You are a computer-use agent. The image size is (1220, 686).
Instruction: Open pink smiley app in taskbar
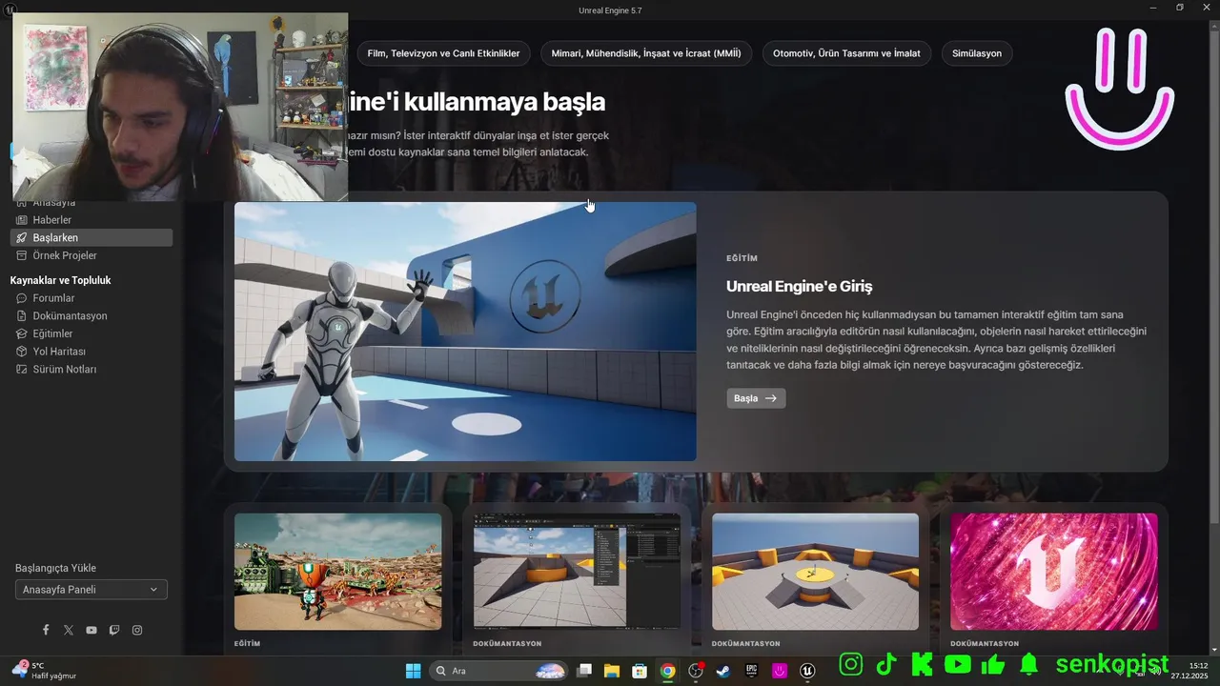(780, 671)
